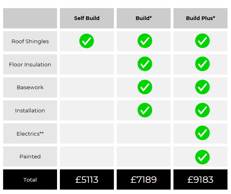Click the Build Plus Roof Shingles checkmark
231x194 pixels.
pos(202,41)
